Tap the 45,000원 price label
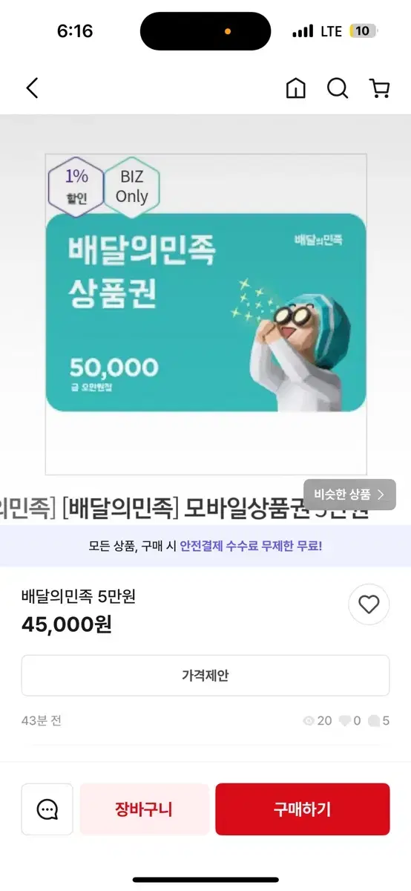 (67, 624)
